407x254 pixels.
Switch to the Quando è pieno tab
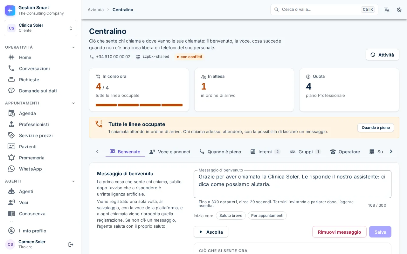pyautogui.click(x=220, y=152)
